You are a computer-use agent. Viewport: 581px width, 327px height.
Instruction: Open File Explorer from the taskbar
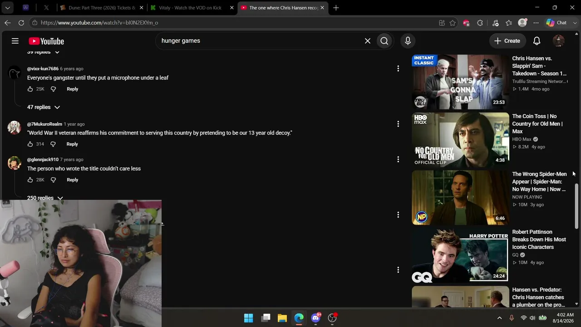click(282, 318)
